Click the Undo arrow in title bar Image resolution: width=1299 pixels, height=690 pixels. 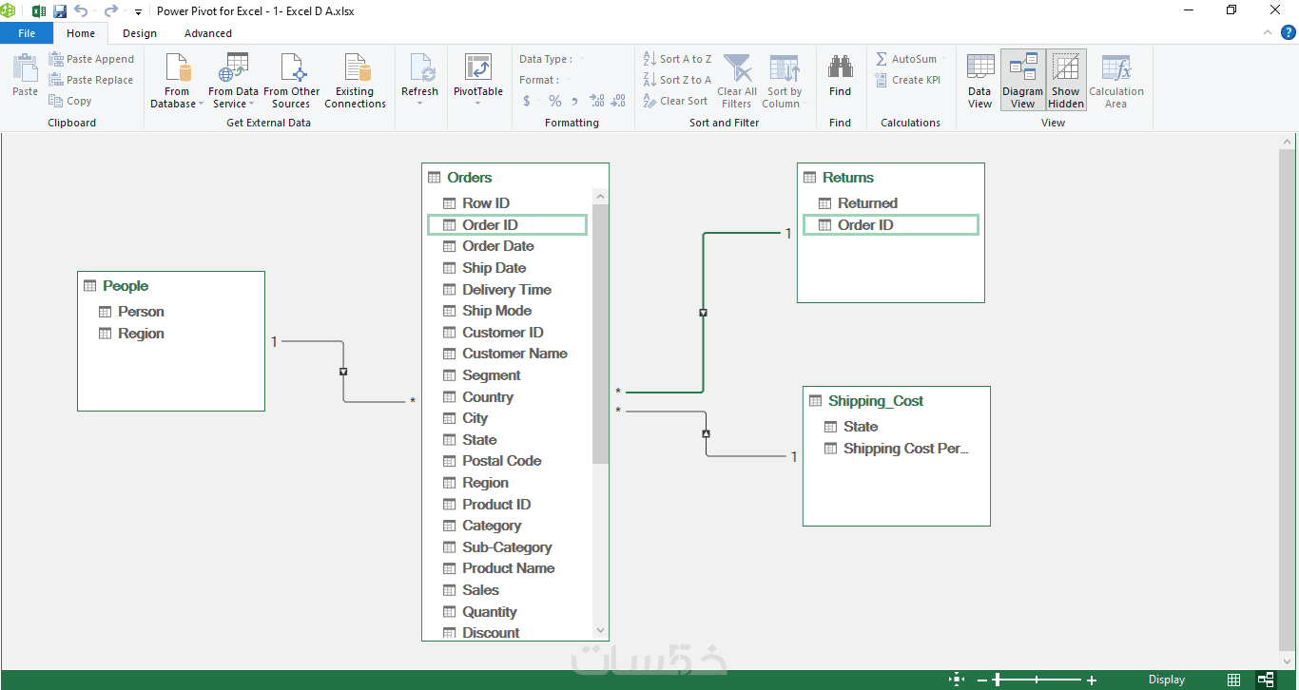click(x=81, y=11)
